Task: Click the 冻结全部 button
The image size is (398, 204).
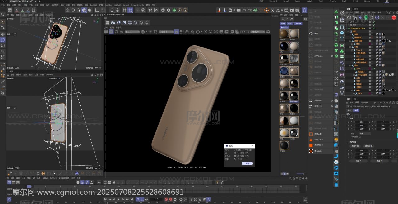Action: [x=355, y=146]
